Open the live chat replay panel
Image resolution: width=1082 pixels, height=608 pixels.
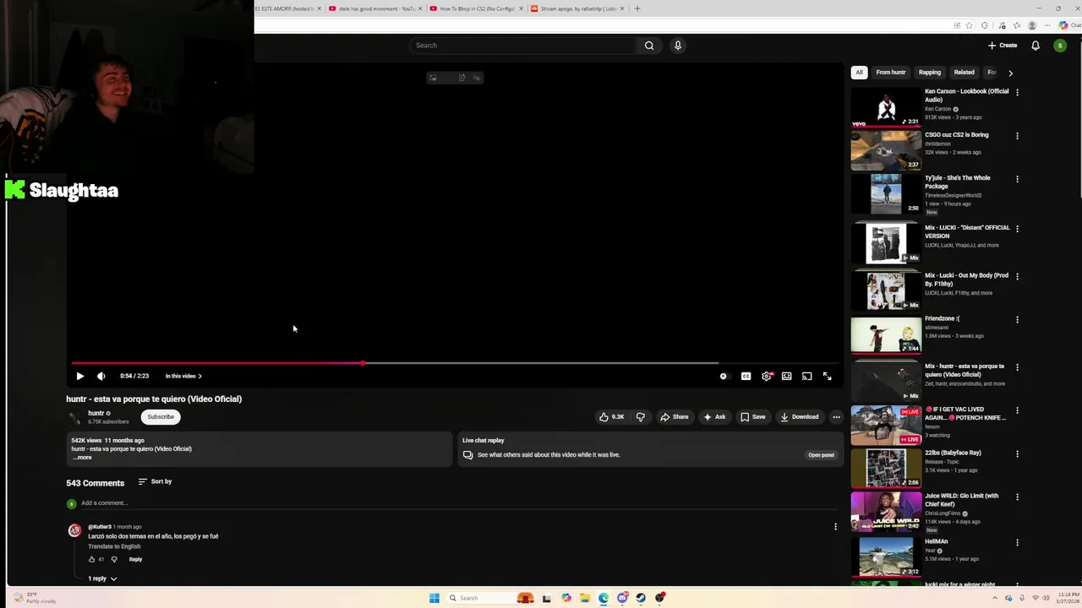(x=821, y=454)
